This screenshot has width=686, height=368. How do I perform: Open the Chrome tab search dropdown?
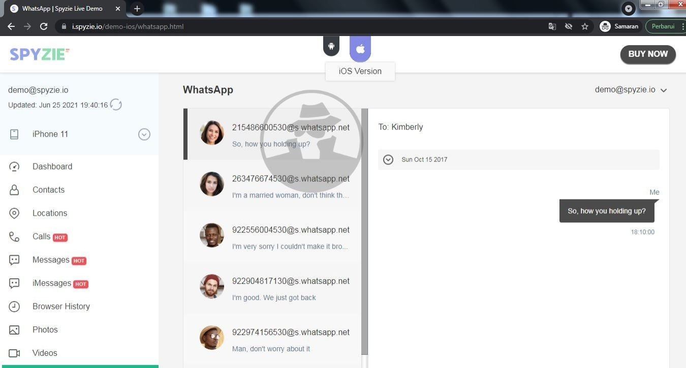[629, 9]
